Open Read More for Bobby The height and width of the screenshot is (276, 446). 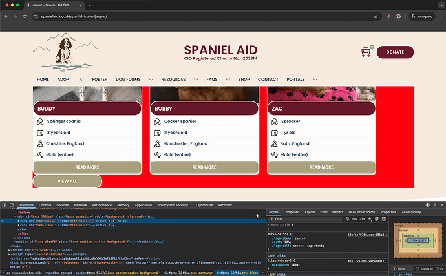[x=204, y=167]
